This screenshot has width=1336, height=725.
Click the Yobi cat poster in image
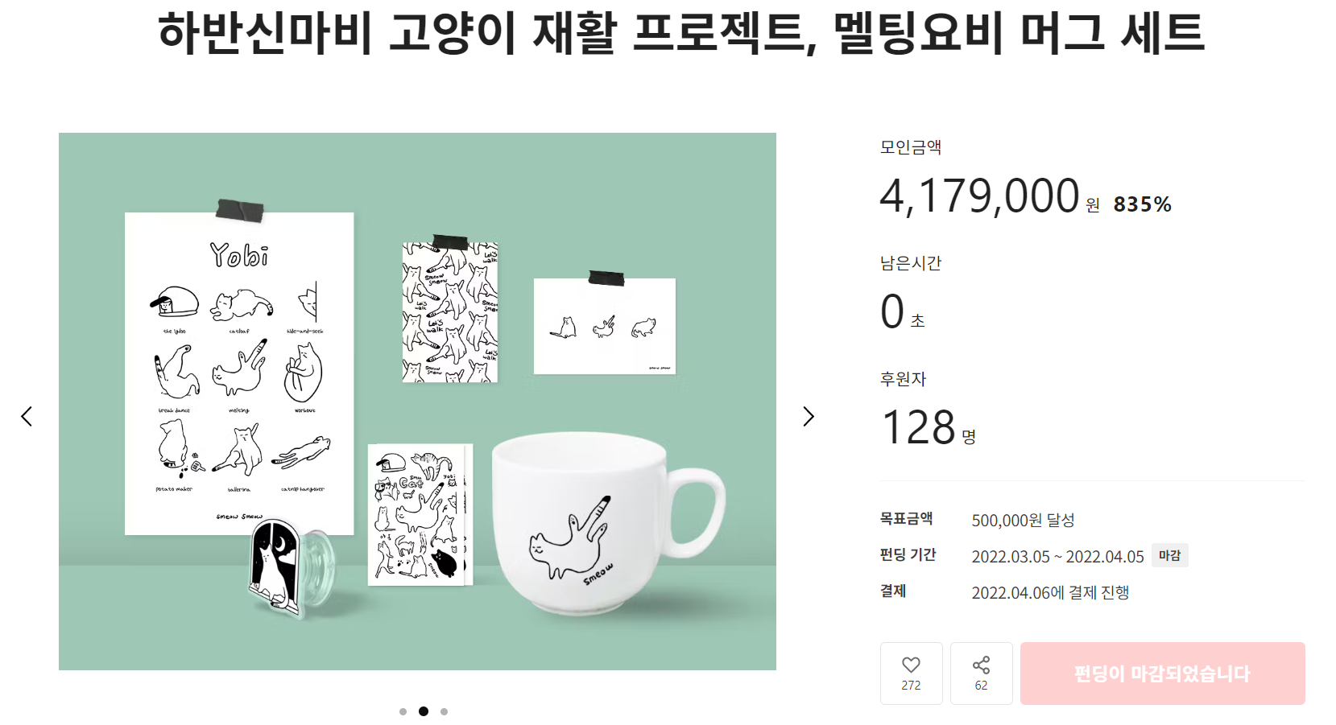pyautogui.click(x=239, y=373)
